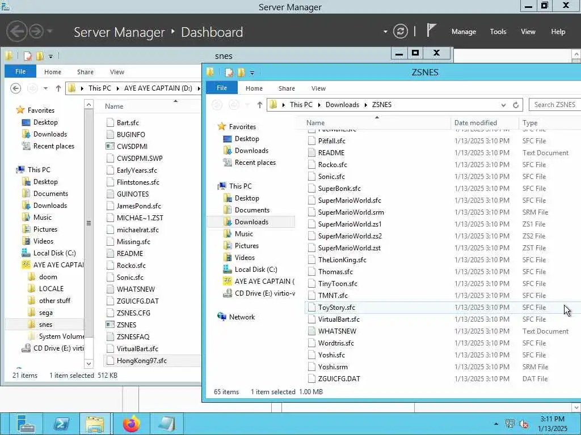The height and width of the screenshot is (435, 581).
Task: Click AYE AYE CAPTAIN (D:) breadcrumb in snes
Action: tap(158, 88)
